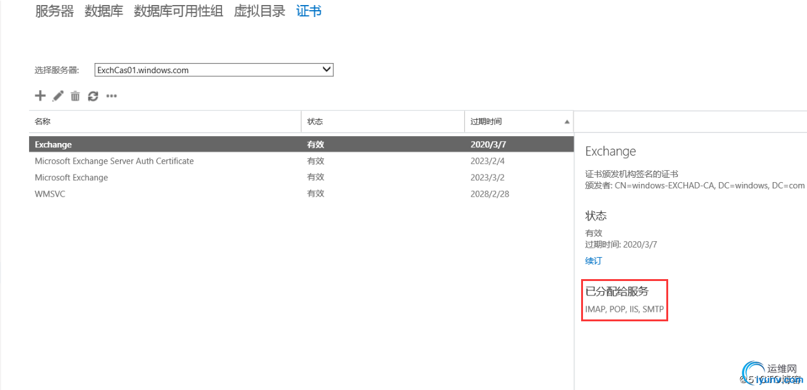Select the Microsoft Exchange certificate row

(x=301, y=178)
